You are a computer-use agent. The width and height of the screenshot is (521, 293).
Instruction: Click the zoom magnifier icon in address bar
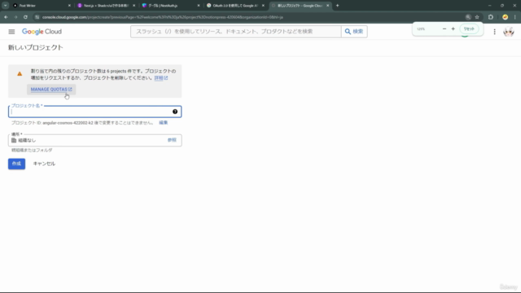[x=468, y=17]
